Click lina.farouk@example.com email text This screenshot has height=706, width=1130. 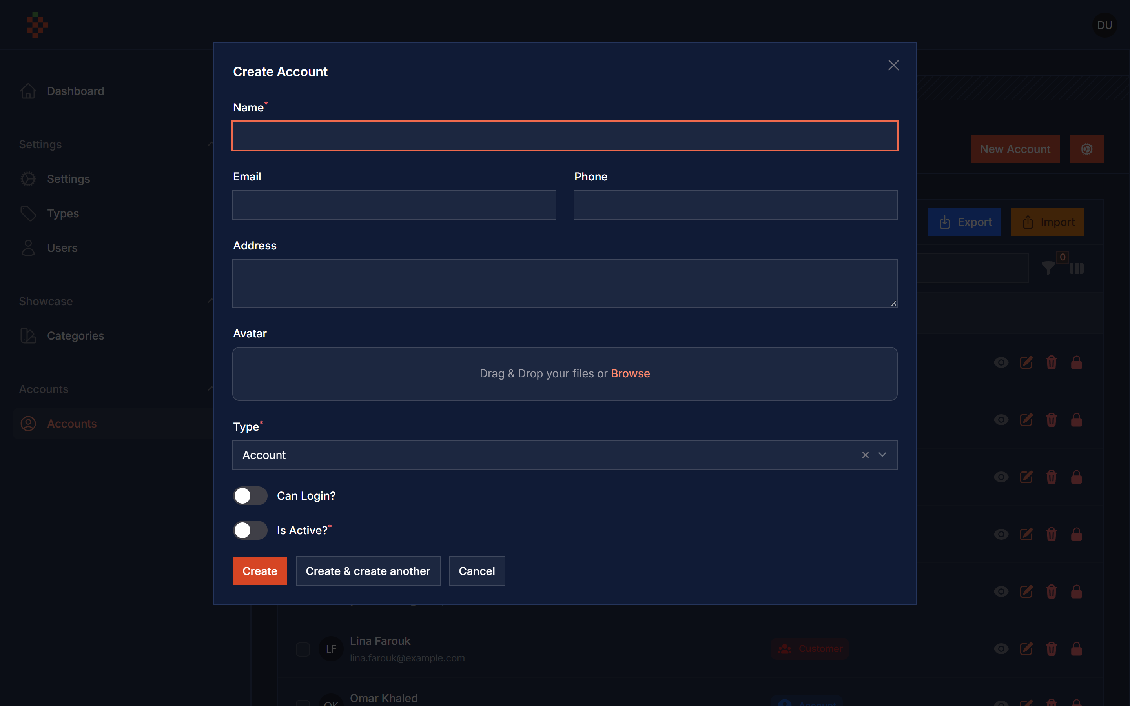[x=407, y=658]
